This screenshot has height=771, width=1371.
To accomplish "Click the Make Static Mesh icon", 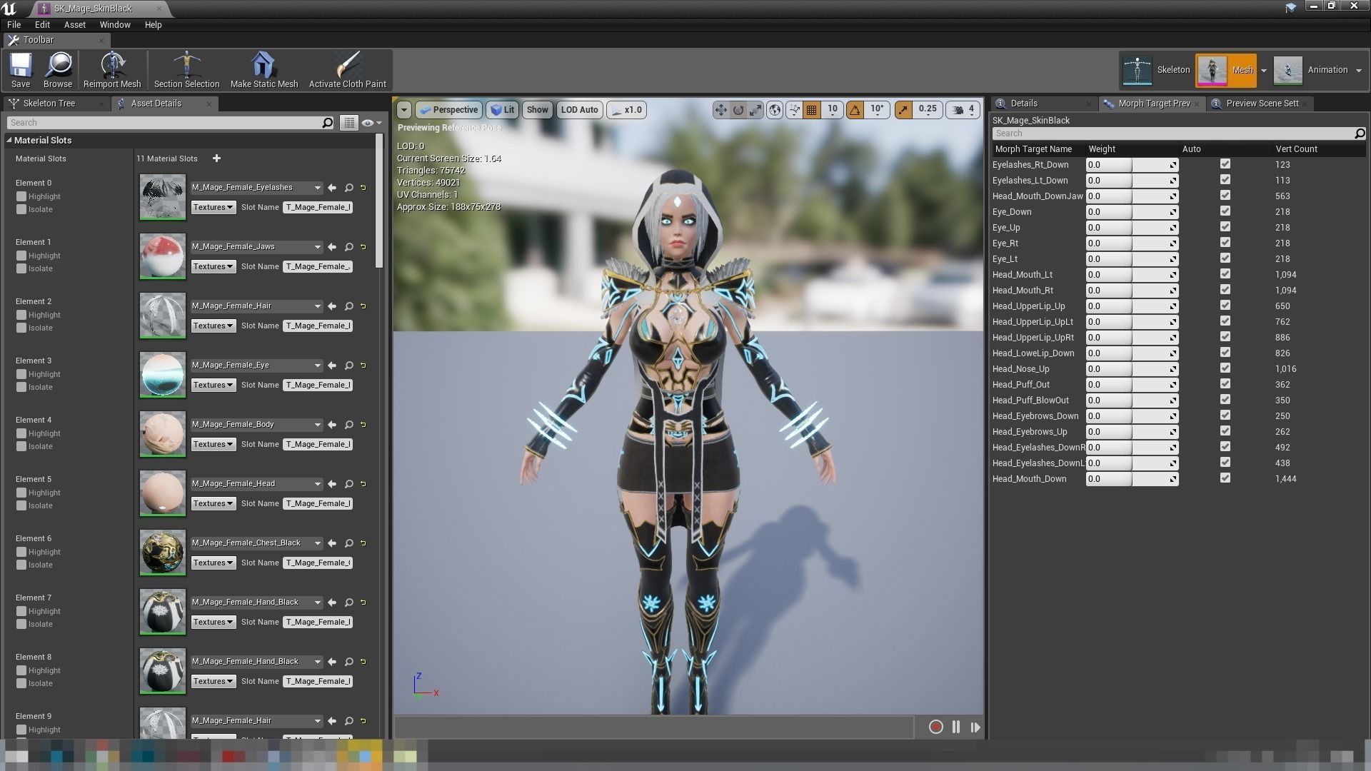I will pyautogui.click(x=263, y=69).
